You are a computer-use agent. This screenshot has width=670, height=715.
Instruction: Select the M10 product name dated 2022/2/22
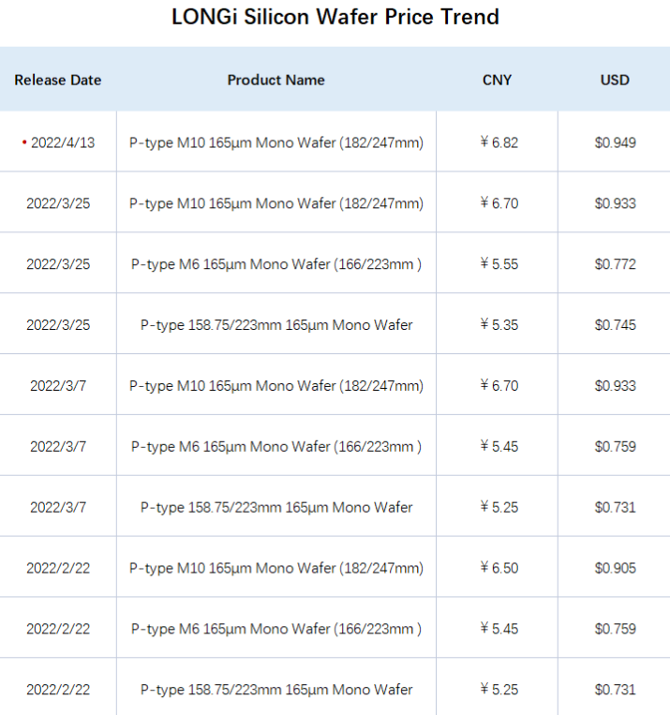275,568
